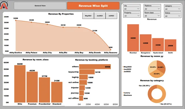Select the others booking platform bar

(x=95, y=67)
